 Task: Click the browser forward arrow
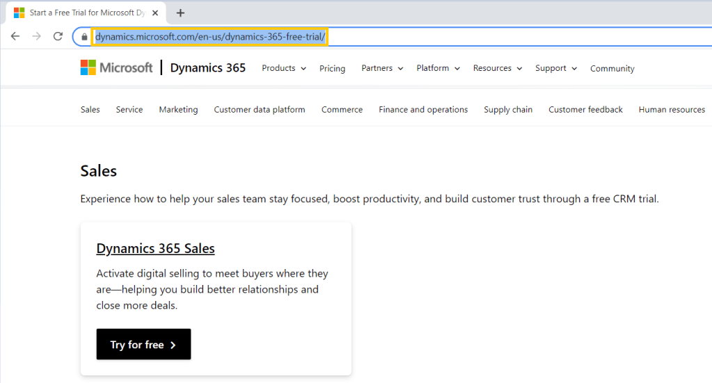[37, 36]
